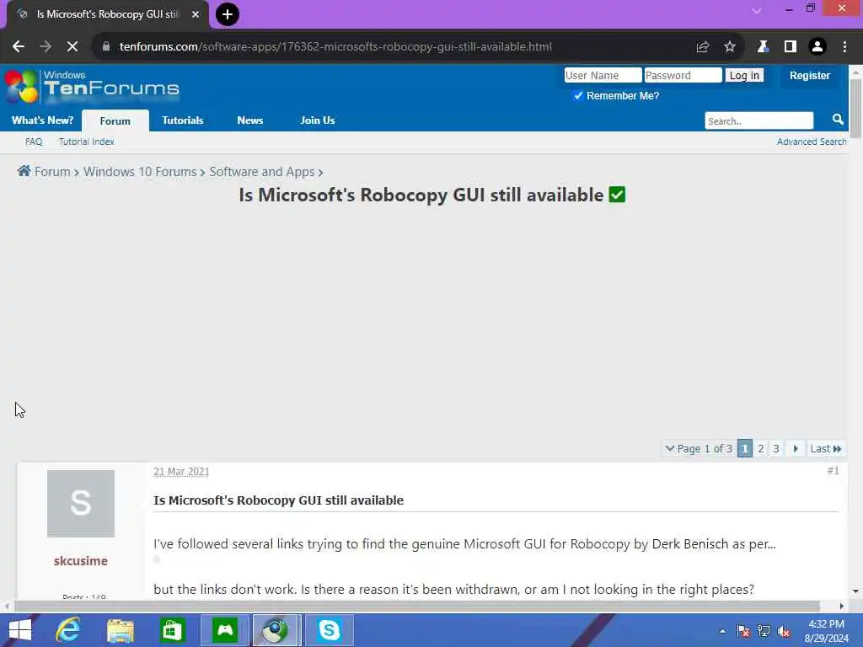Image resolution: width=863 pixels, height=647 pixels.
Task: Open a new browser tab
Action: point(228,14)
